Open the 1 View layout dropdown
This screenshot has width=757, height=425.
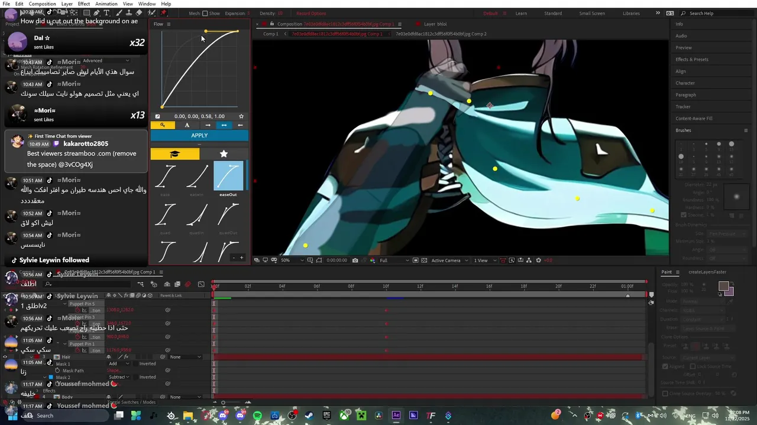coord(484,260)
